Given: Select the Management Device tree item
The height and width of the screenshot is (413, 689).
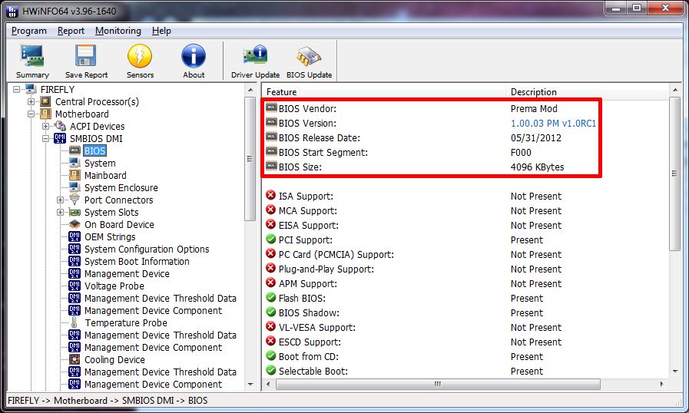Looking at the screenshot, I should [127, 274].
